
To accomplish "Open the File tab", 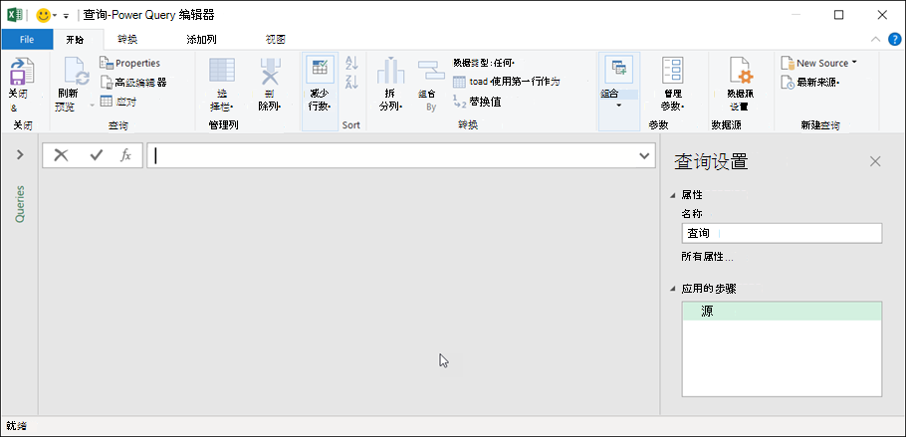I will point(27,40).
